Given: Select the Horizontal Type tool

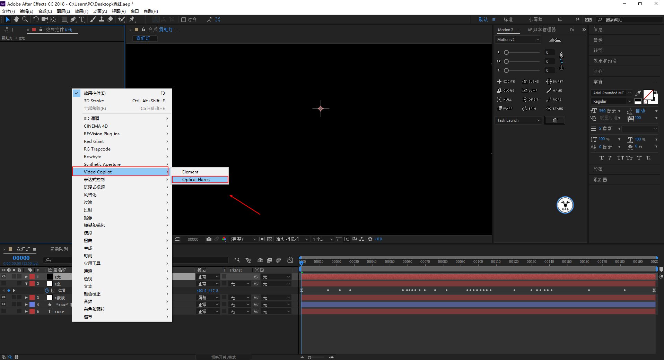Looking at the screenshot, I should click(x=82, y=19).
